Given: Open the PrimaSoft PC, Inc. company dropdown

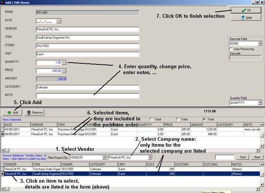Looking at the screenshot, I should tap(150, 157).
